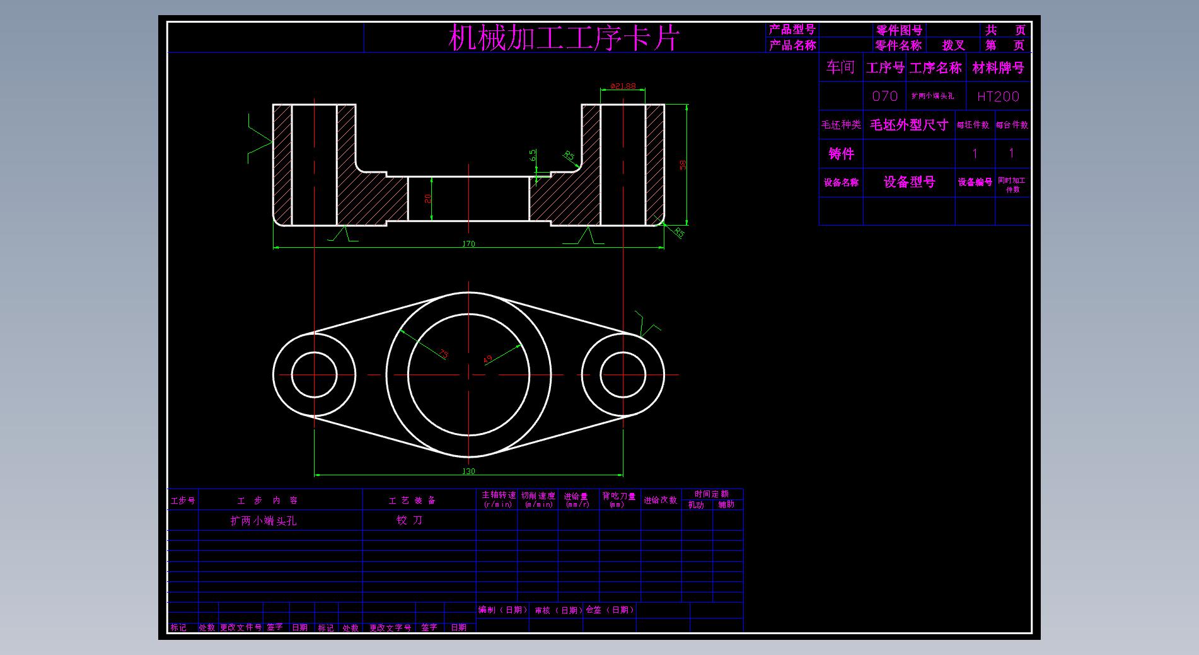Viewport: 1199px width, 655px height.
Task: Select the '产品名称' label cell
Action: (792, 45)
